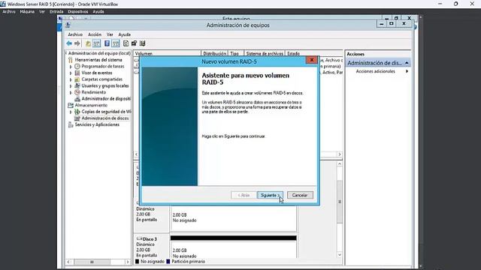Click Acciones adicionales in the Acciones pane
This screenshot has height=270, width=481.
tap(376, 71)
